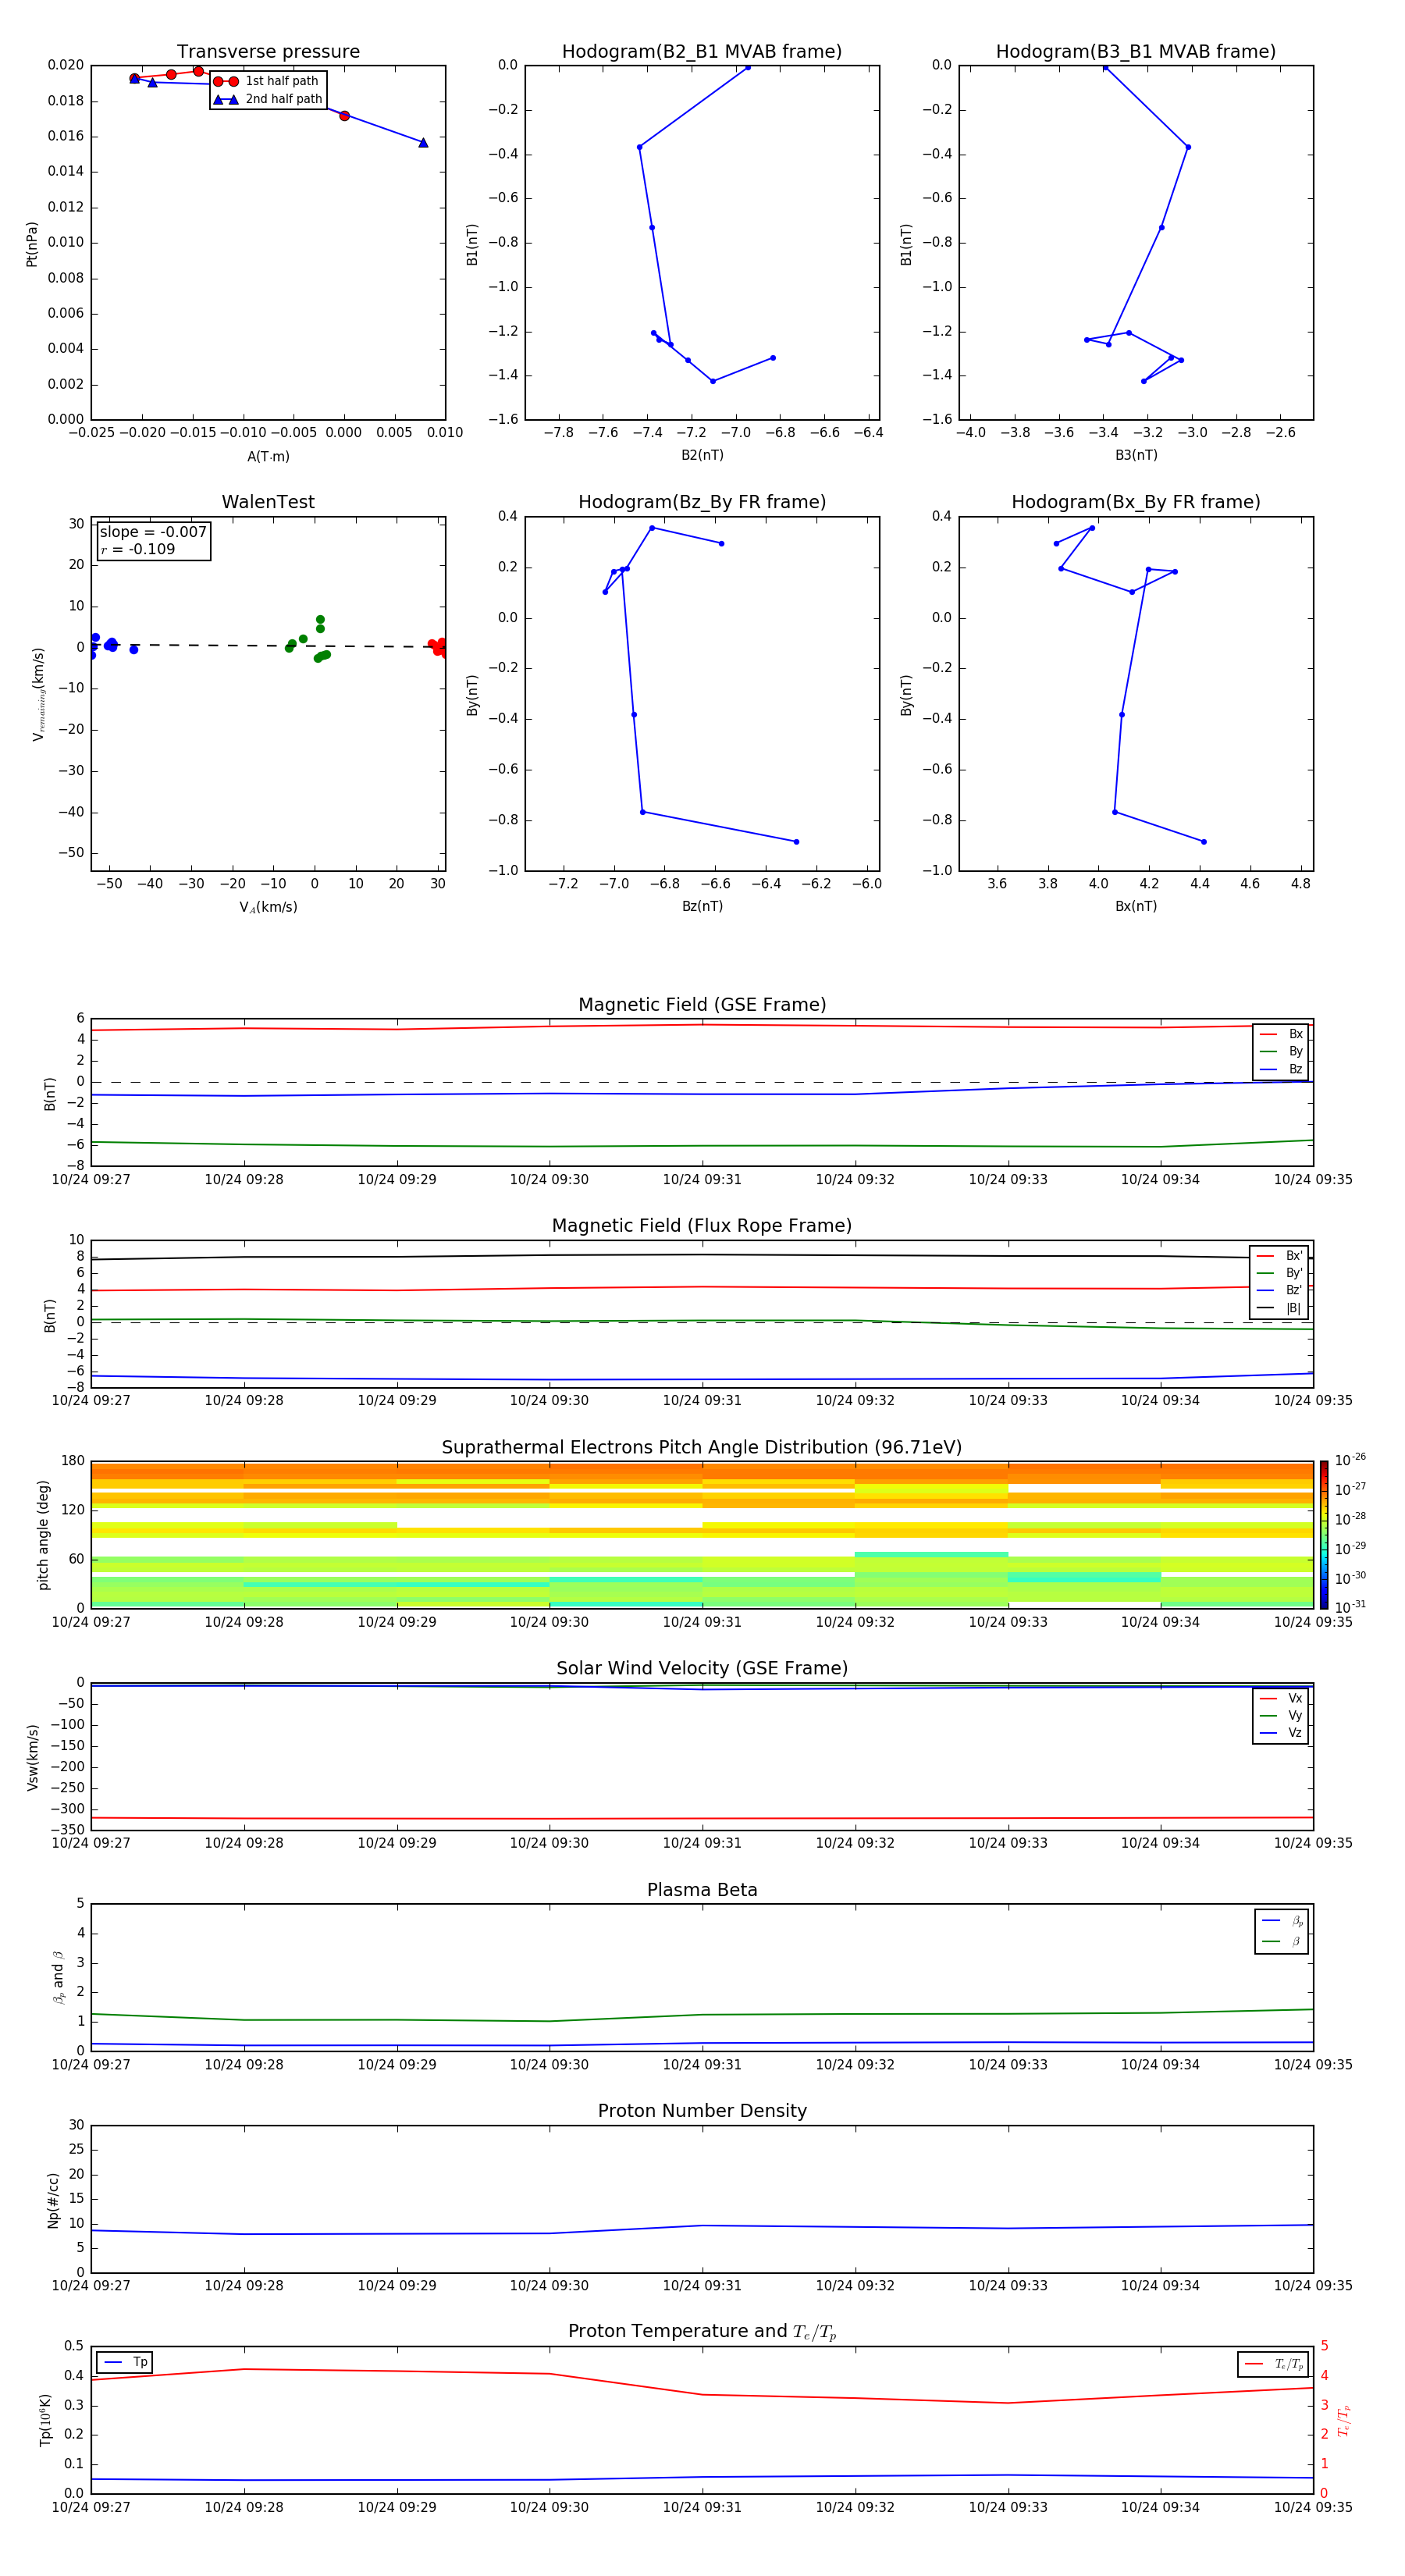Screen dimensions: 1405x2576
Task: Click the bottom-right point in the Bz_By hodogram
Action: [x=796, y=842]
